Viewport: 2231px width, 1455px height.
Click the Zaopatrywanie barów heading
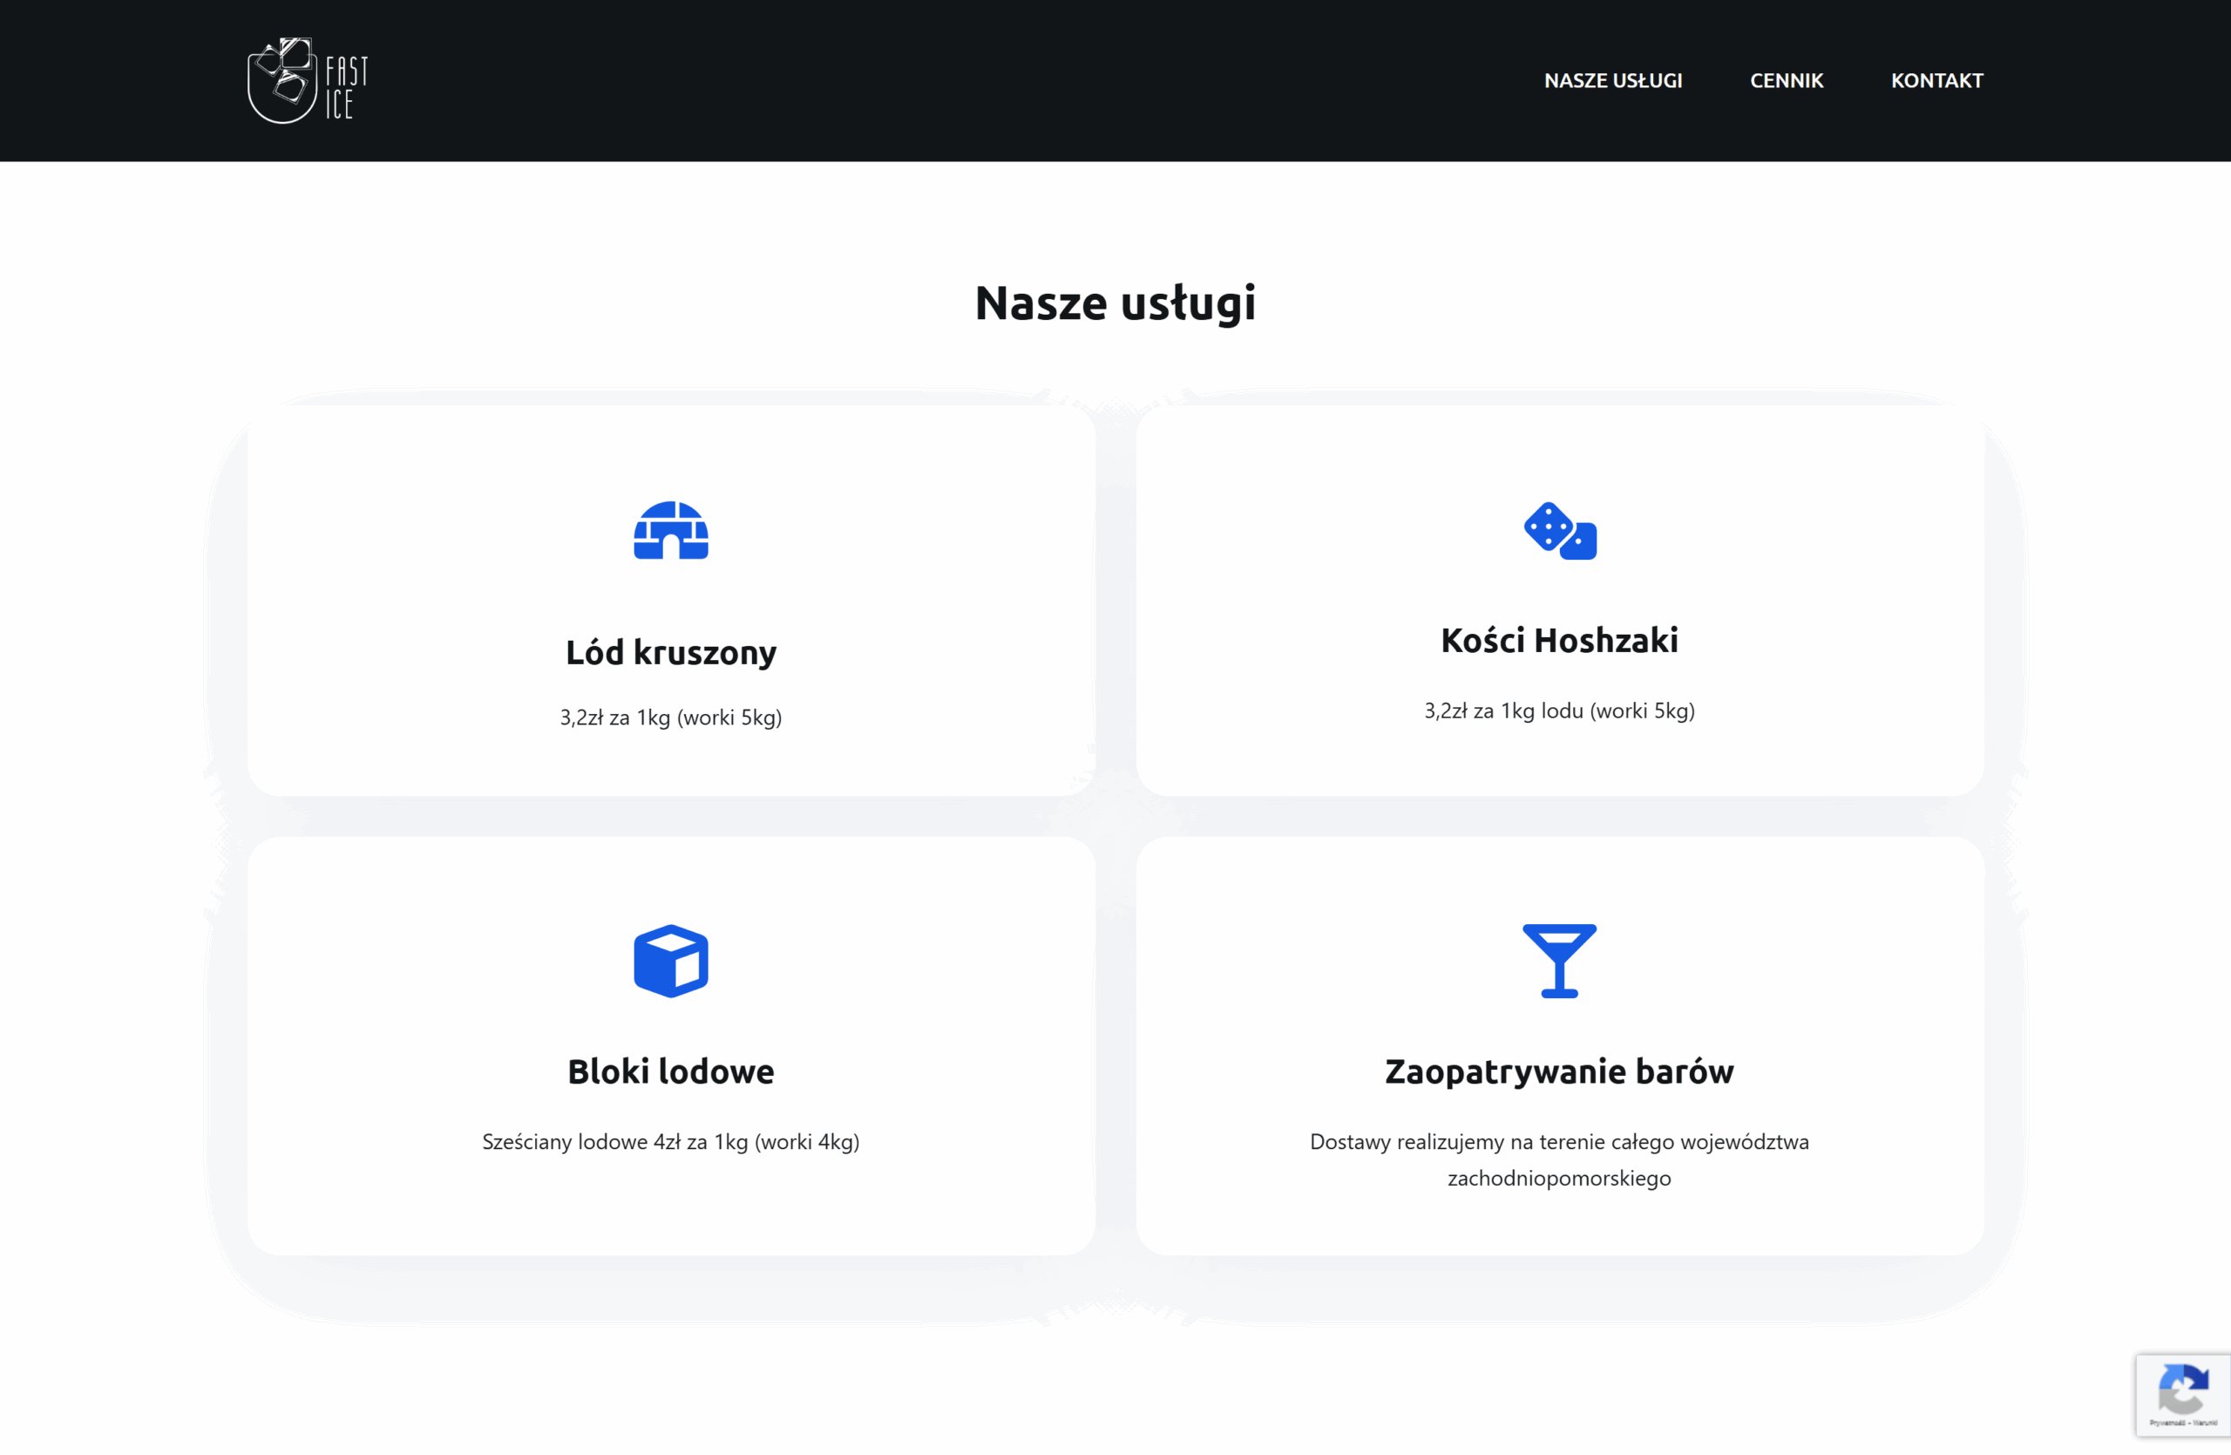point(1559,1071)
